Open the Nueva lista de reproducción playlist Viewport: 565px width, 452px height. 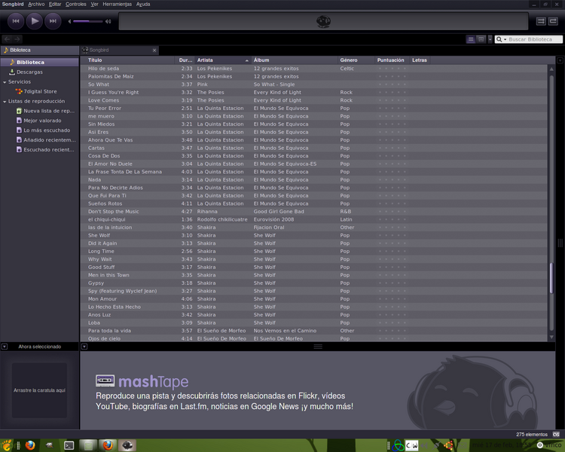pyautogui.click(x=48, y=111)
